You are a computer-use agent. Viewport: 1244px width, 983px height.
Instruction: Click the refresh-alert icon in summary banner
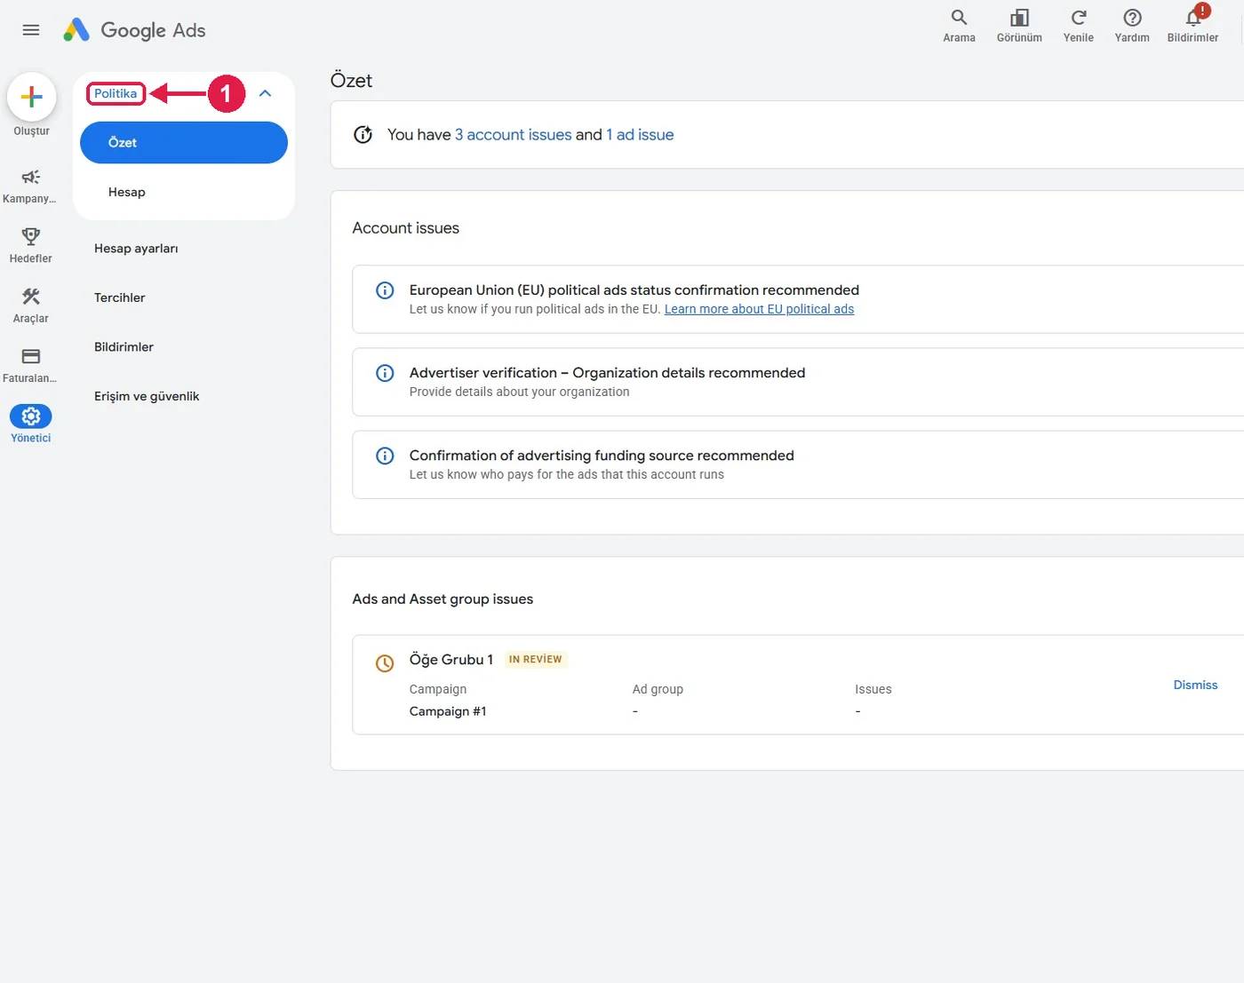point(363,135)
